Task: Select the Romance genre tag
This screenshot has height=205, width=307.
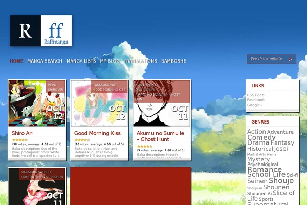Action: click(x=265, y=169)
